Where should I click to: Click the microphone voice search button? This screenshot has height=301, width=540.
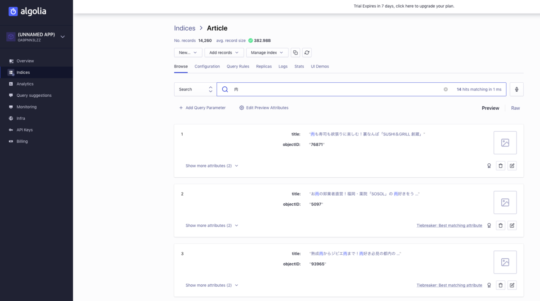[x=517, y=89]
